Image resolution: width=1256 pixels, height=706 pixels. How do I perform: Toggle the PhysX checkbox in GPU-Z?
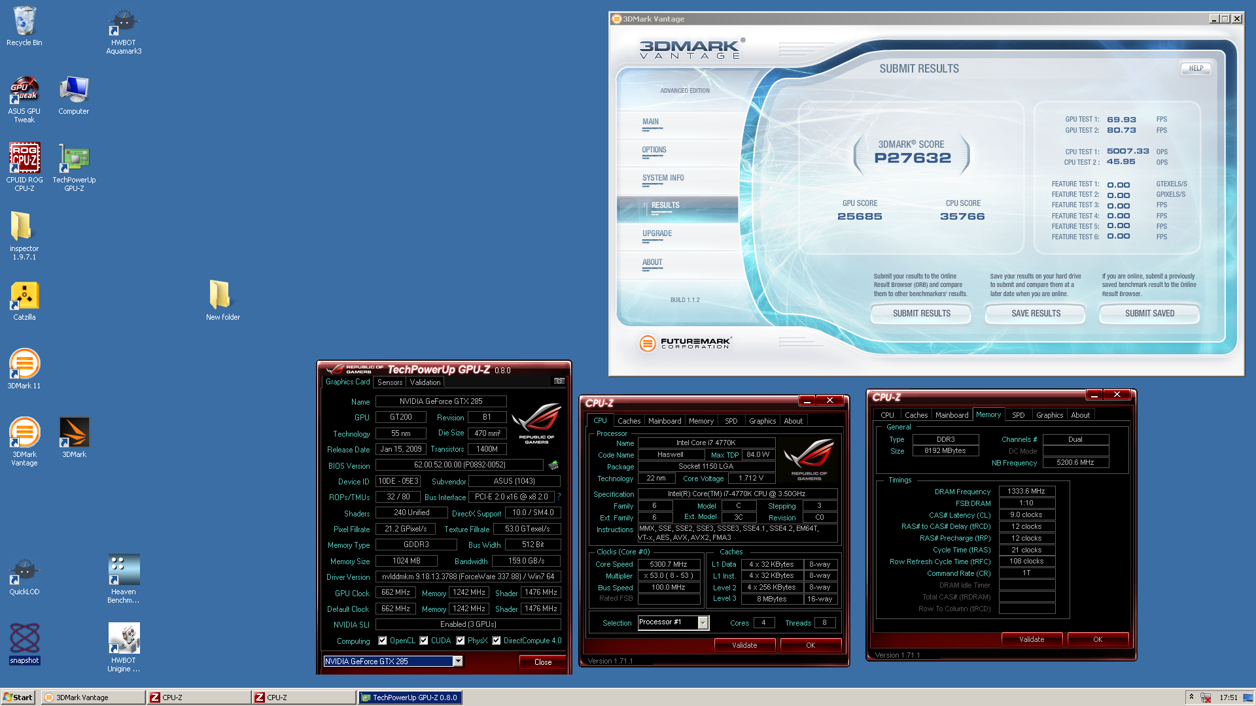point(461,641)
